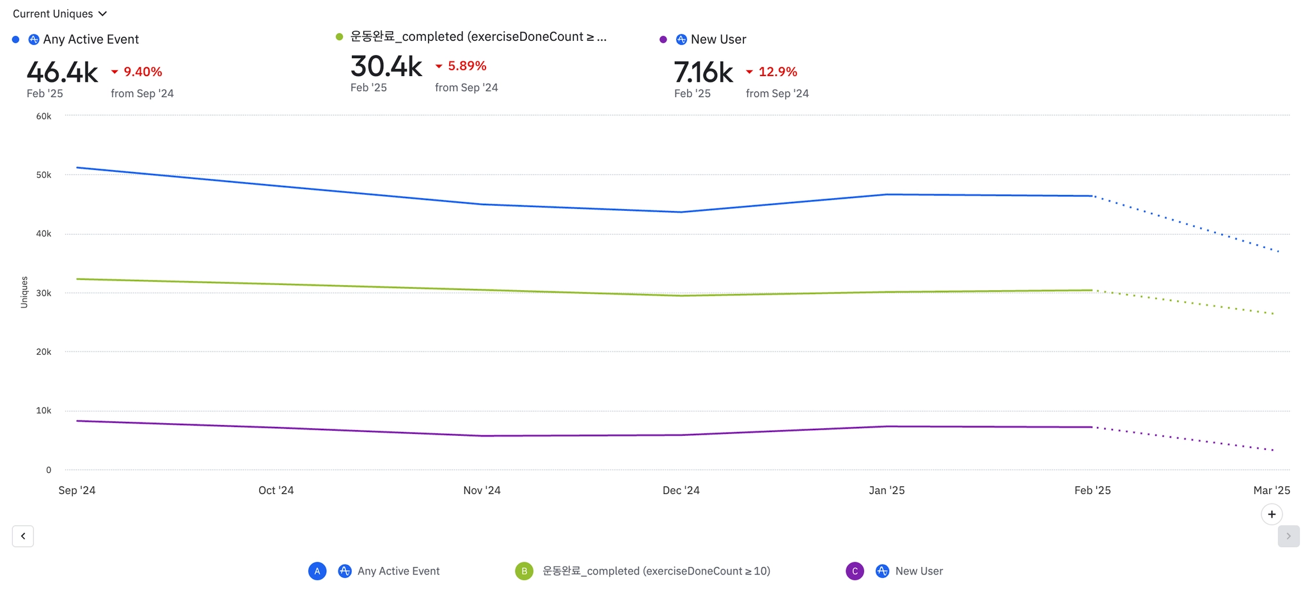Open the Current Uniques dropdown
1310x595 pixels.
(x=59, y=14)
